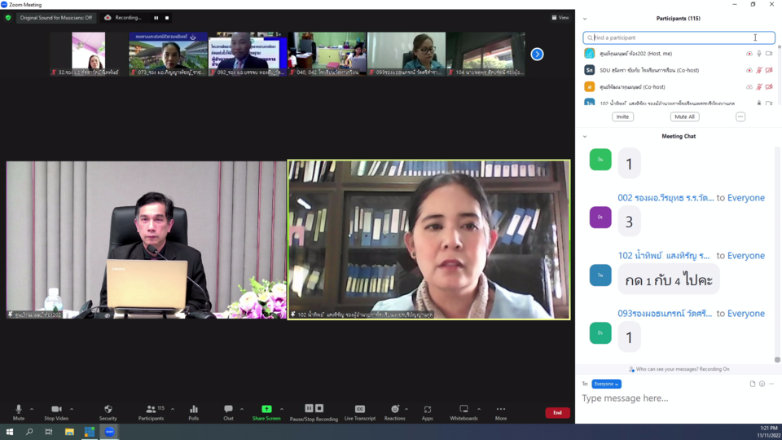The width and height of the screenshot is (782, 440).
Task: Unmute the orange-avatar co-host's microphone
Action: (759, 87)
